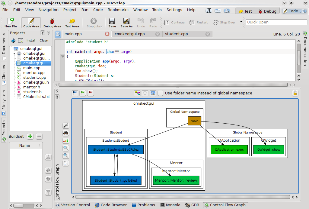Click the Install button in Projects panel

pos(31,40)
